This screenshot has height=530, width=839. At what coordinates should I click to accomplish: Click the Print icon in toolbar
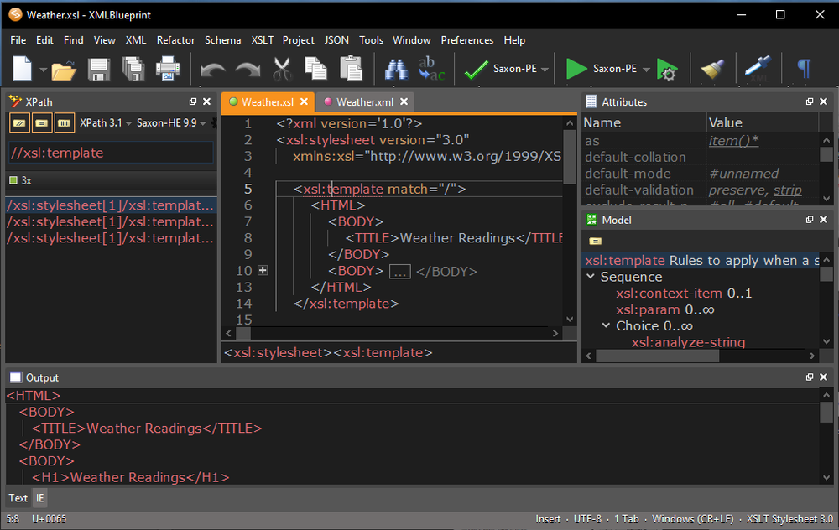pos(168,69)
